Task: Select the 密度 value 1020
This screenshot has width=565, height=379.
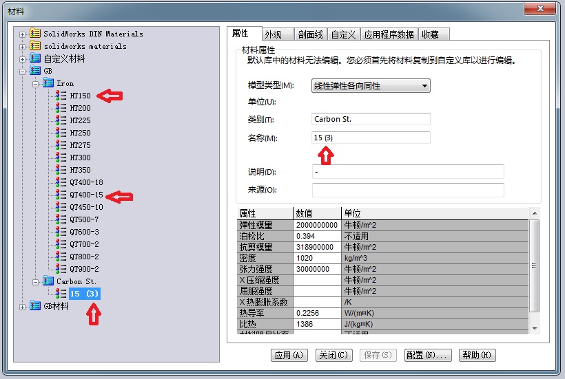Action: click(317, 258)
